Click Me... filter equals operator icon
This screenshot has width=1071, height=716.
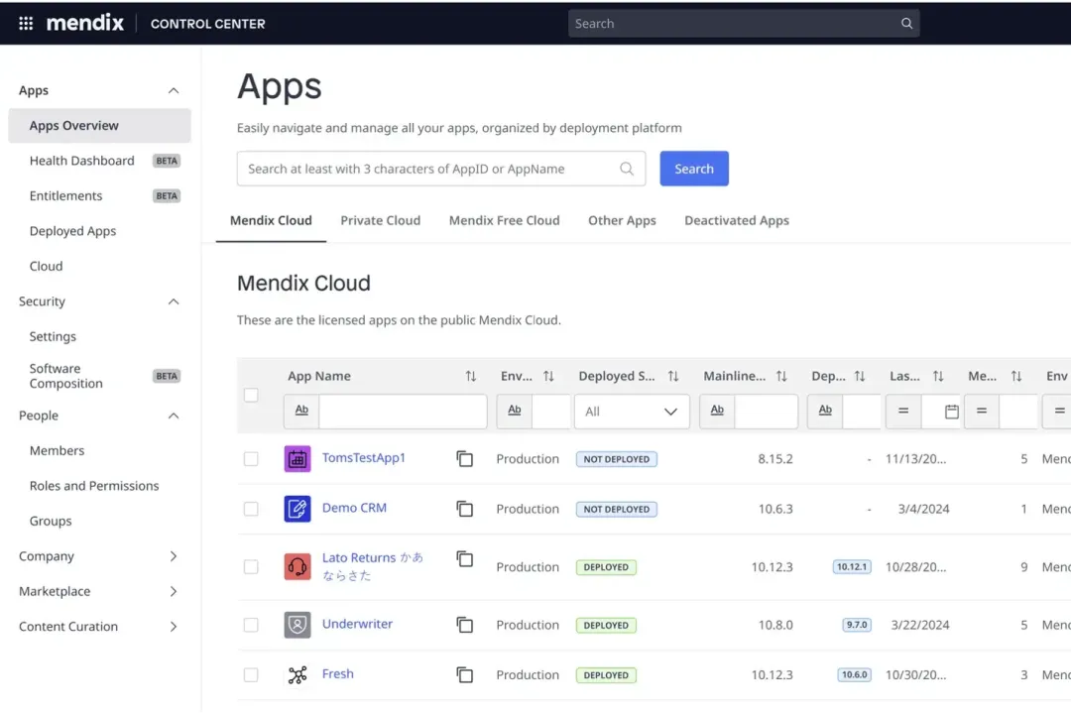click(x=982, y=411)
